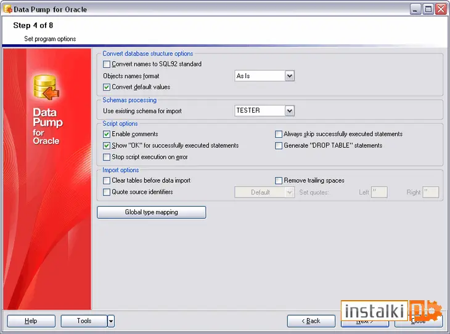Check Generate "DROP TABLE" statements
This screenshot has height=334, width=450.
coord(279,146)
